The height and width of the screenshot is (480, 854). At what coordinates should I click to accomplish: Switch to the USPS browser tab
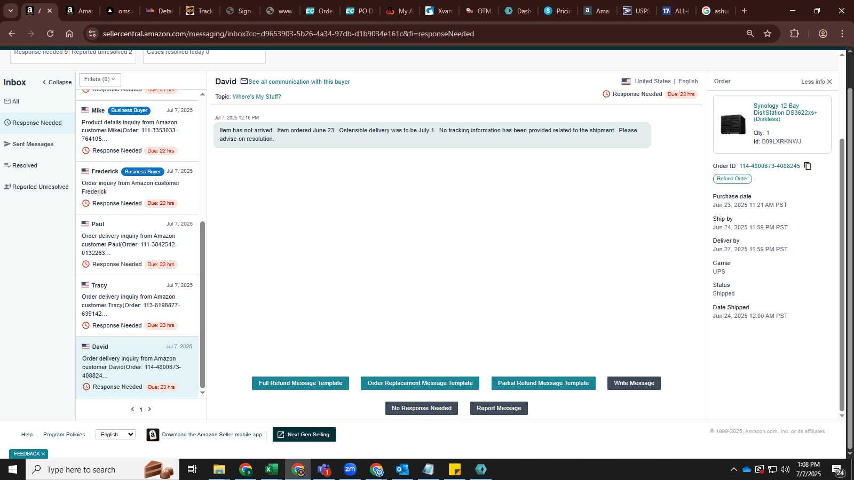pos(637,11)
